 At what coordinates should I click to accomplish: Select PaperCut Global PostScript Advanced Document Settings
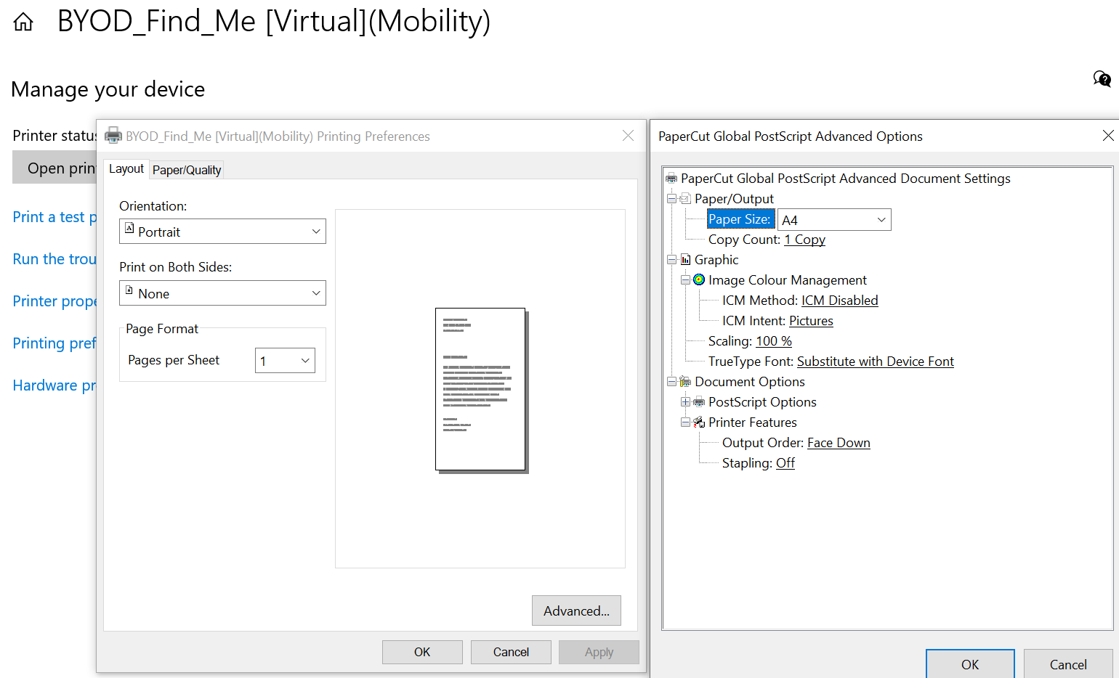click(845, 179)
